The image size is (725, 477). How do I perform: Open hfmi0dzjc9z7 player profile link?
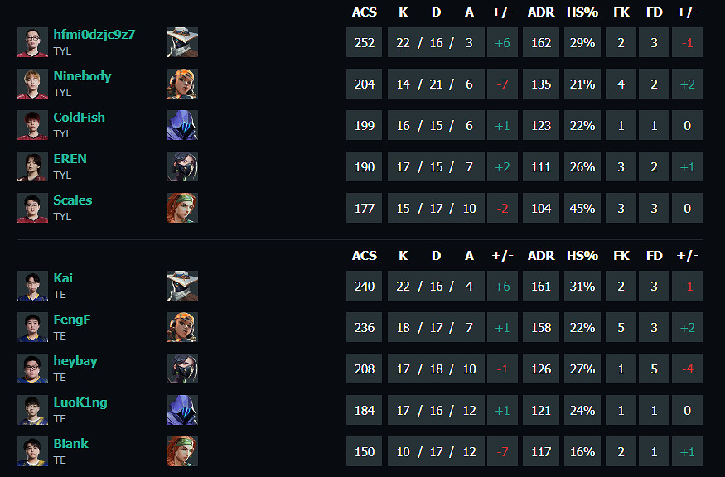(x=94, y=35)
